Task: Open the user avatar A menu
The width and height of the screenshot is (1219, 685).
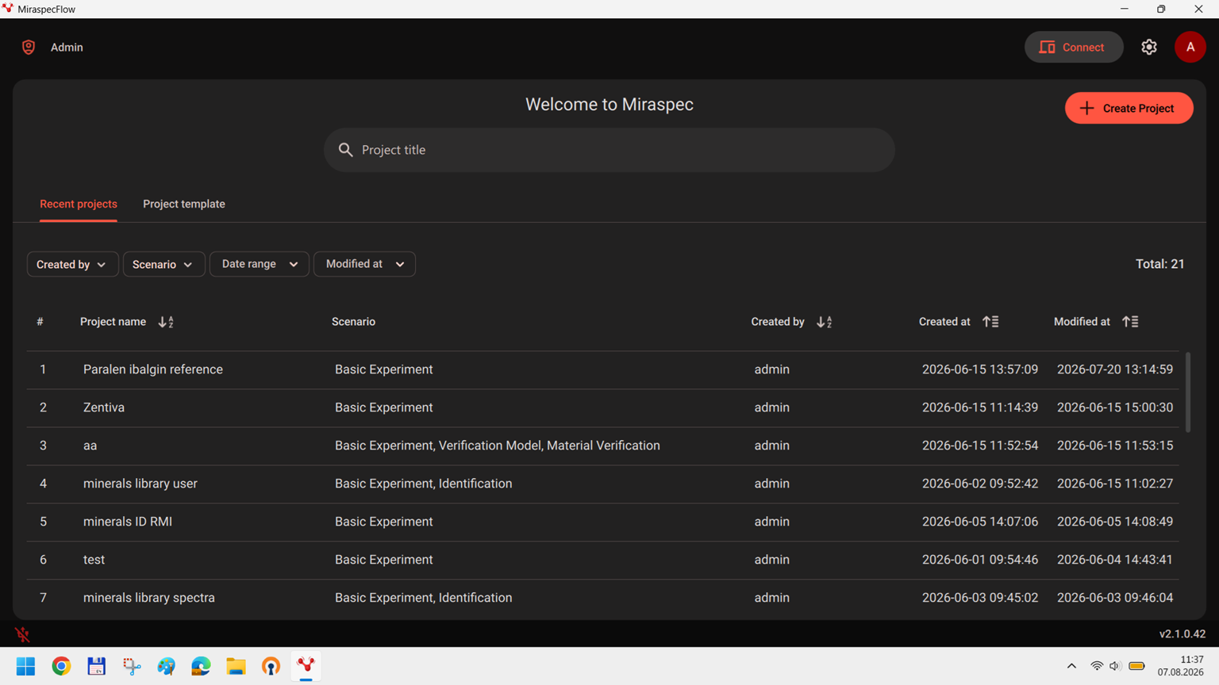Action: (1190, 48)
